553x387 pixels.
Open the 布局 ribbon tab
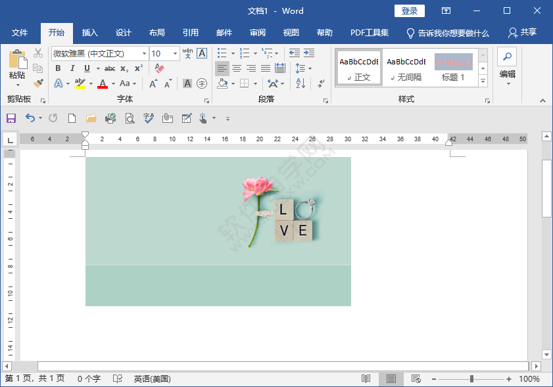(156, 33)
